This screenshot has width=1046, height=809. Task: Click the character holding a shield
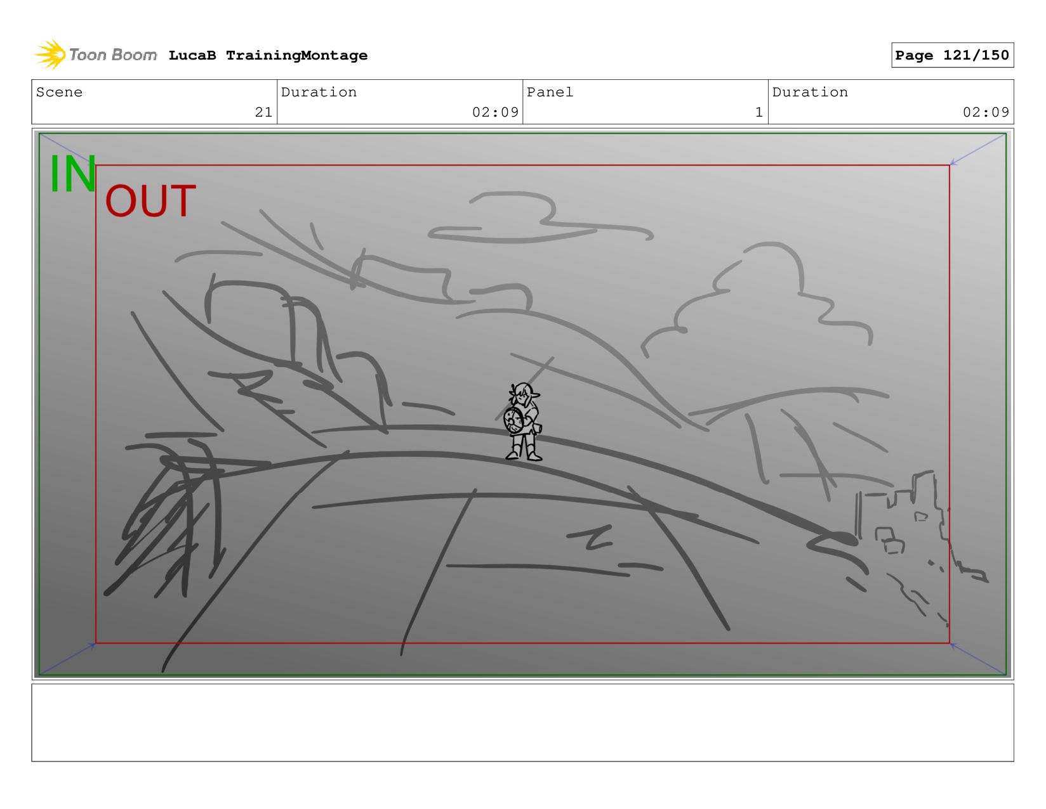[522, 422]
